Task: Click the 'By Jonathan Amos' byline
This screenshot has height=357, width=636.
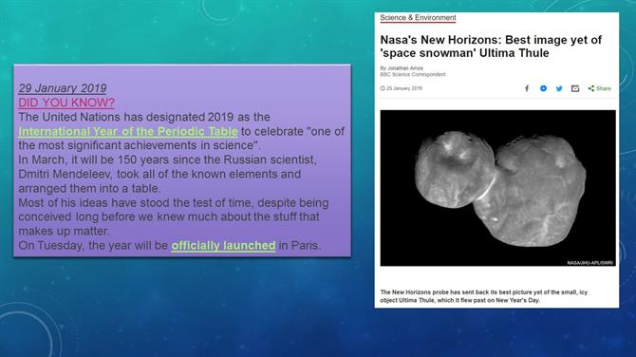Action: [402, 68]
